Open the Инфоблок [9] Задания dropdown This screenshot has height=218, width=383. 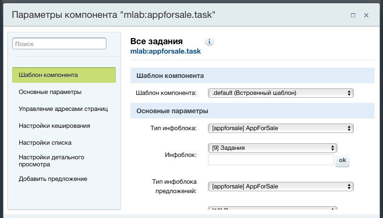(272, 148)
